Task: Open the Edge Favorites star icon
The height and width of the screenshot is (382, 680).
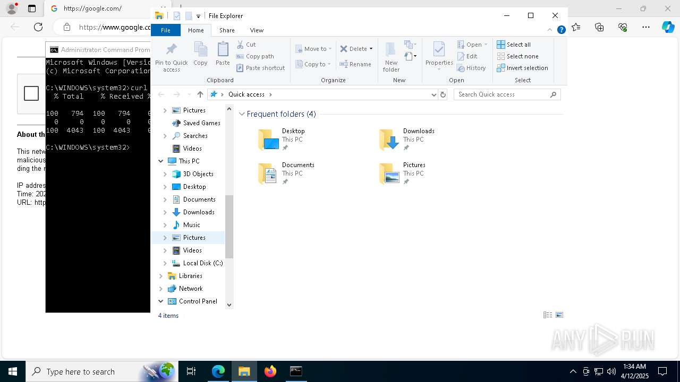Action: coord(576,27)
